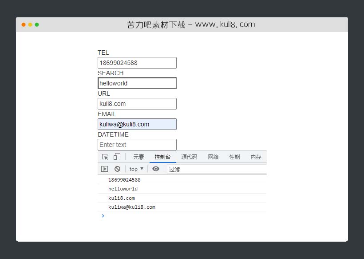Select the inspect element tool icon

click(x=105, y=157)
